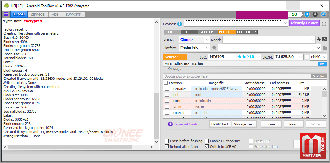This screenshot has height=163, width=330.
Task: Click the hash symbol next to Model
Action: click(319, 39)
